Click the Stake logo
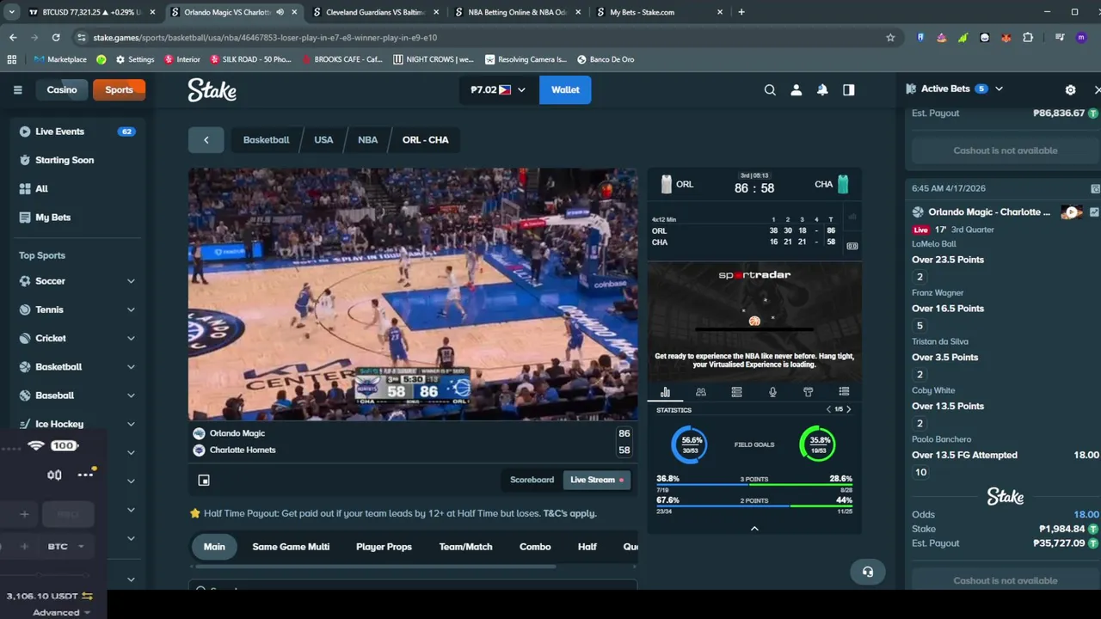 pyautogui.click(x=212, y=89)
